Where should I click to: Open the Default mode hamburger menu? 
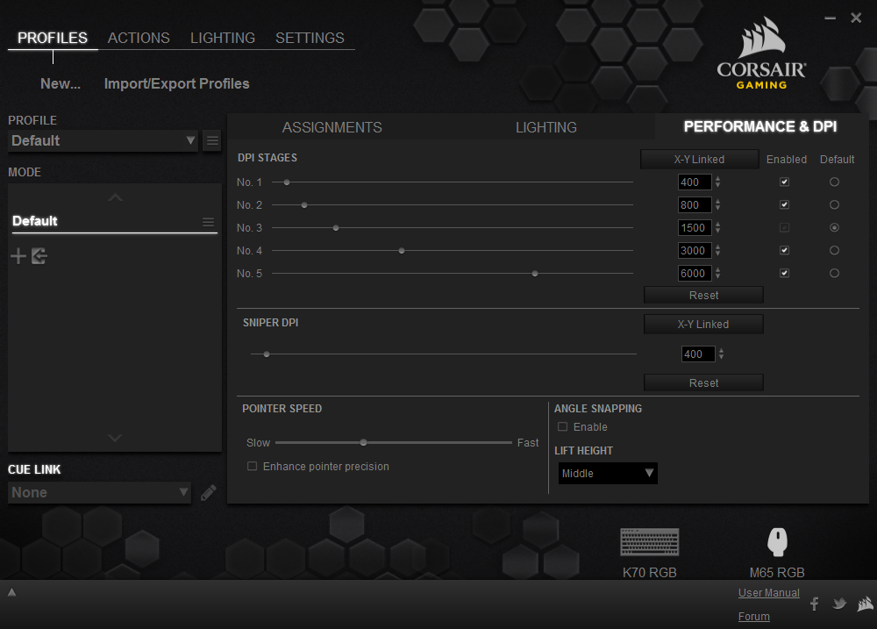pyautogui.click(x=208, y=222)
